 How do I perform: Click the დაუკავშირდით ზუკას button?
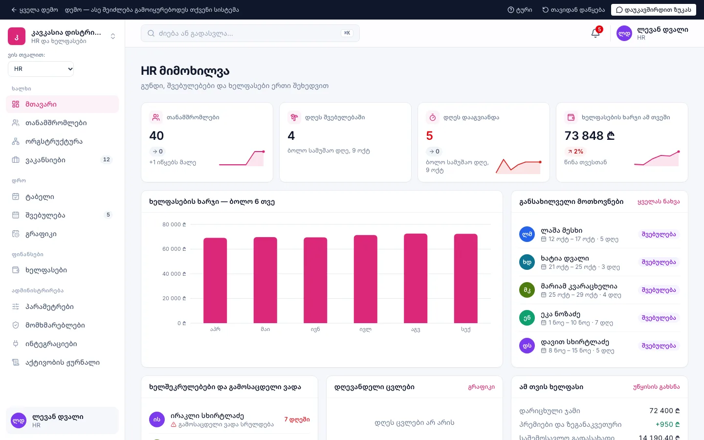coord(653,10)
